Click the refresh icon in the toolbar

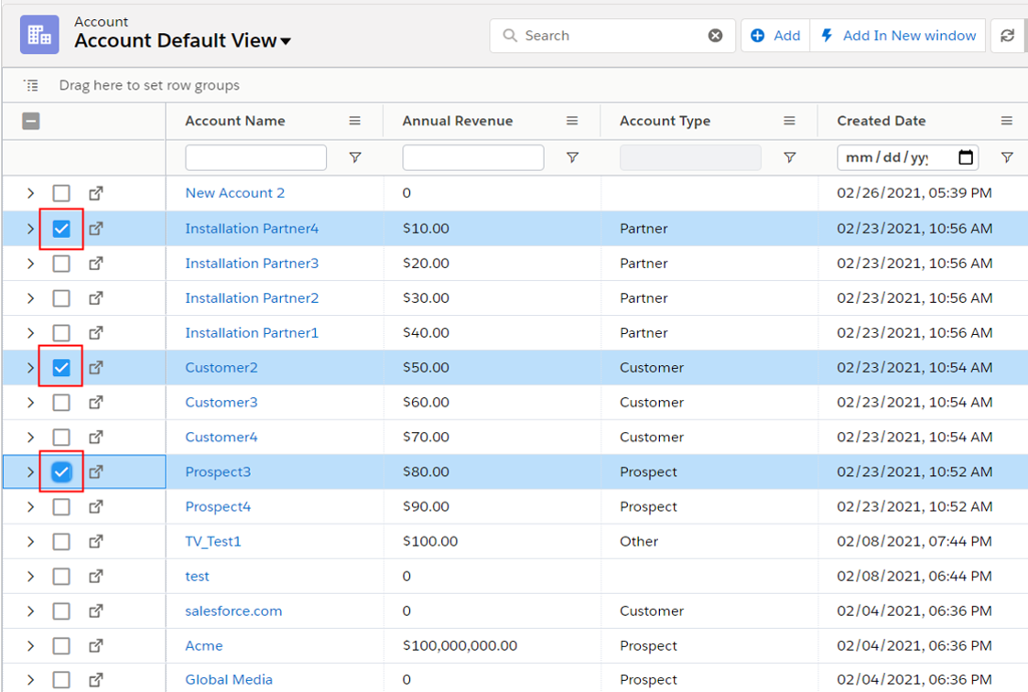point(1007,36)
